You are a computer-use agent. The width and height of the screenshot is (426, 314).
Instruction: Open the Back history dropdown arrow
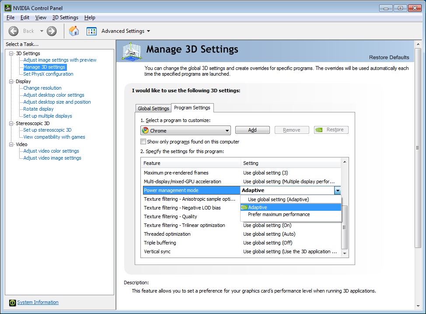tap(42, 31)
